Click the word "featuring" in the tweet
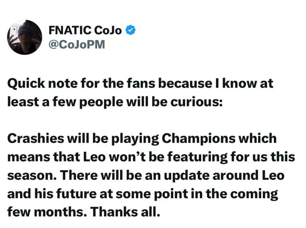The height and width of the screenshot is (228, 306). [197, 158]
